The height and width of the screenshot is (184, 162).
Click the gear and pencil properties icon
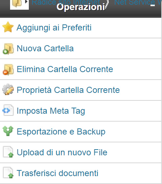pos(8,89)
